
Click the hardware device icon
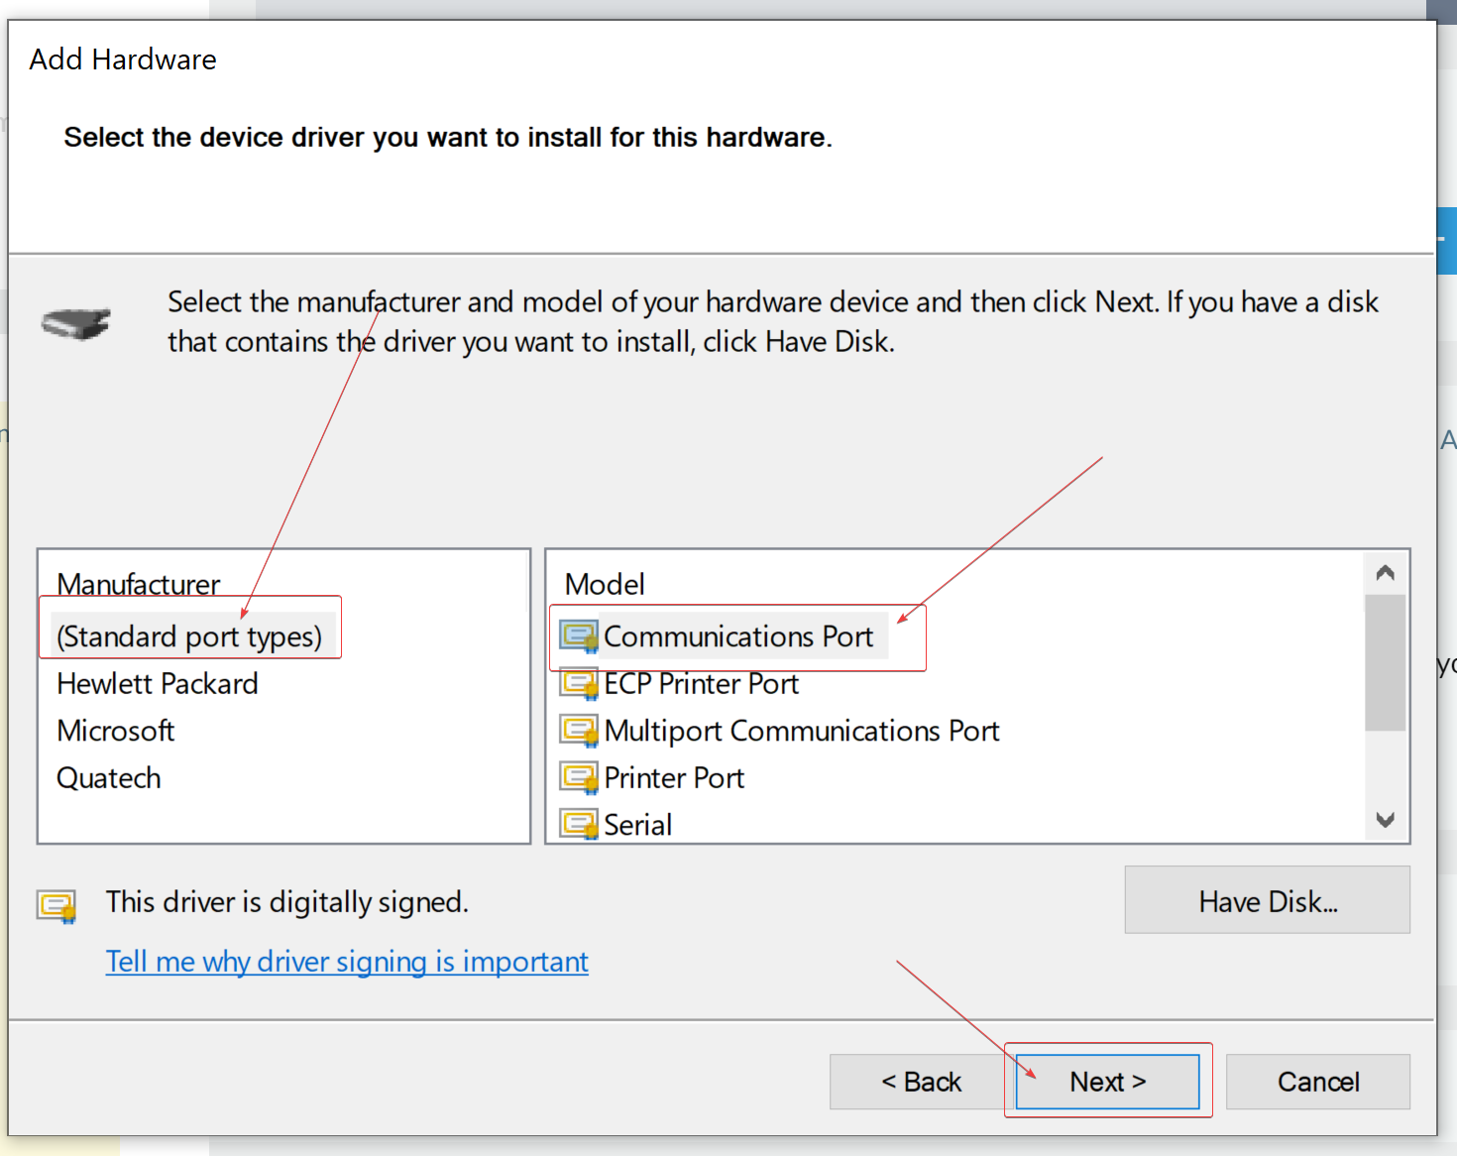tap(76, 323)
